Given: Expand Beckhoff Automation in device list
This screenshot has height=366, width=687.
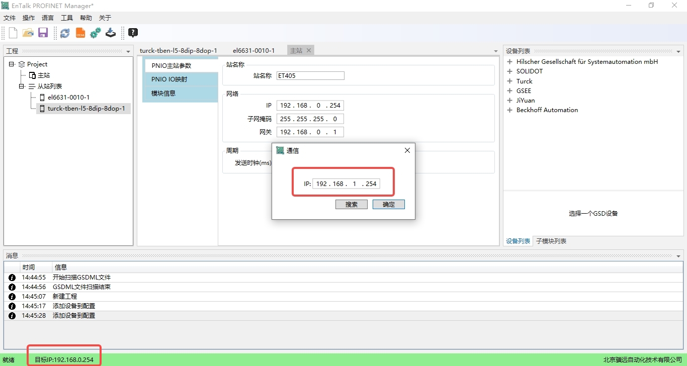Looking at the screenshot, I should 509,110.
